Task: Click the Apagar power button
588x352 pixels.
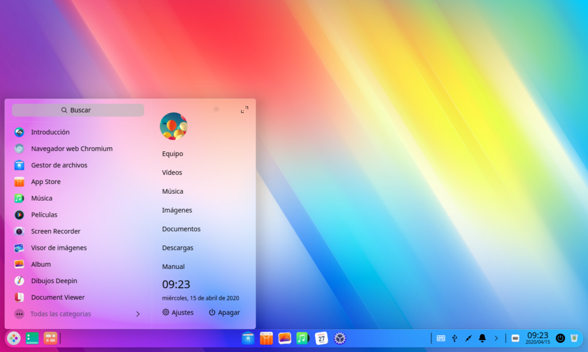Action: coord(225,312)
